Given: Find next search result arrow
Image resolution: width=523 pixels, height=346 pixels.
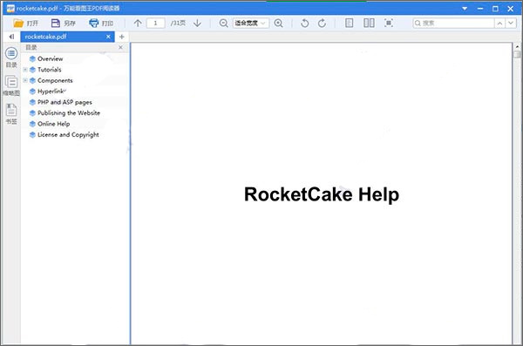Looking at the screenshot, I should (511, 23).
